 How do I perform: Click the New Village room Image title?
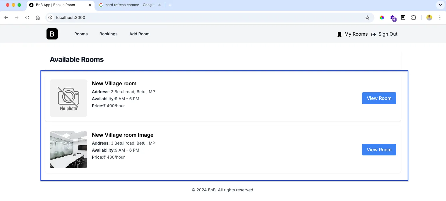coord(123,135)
